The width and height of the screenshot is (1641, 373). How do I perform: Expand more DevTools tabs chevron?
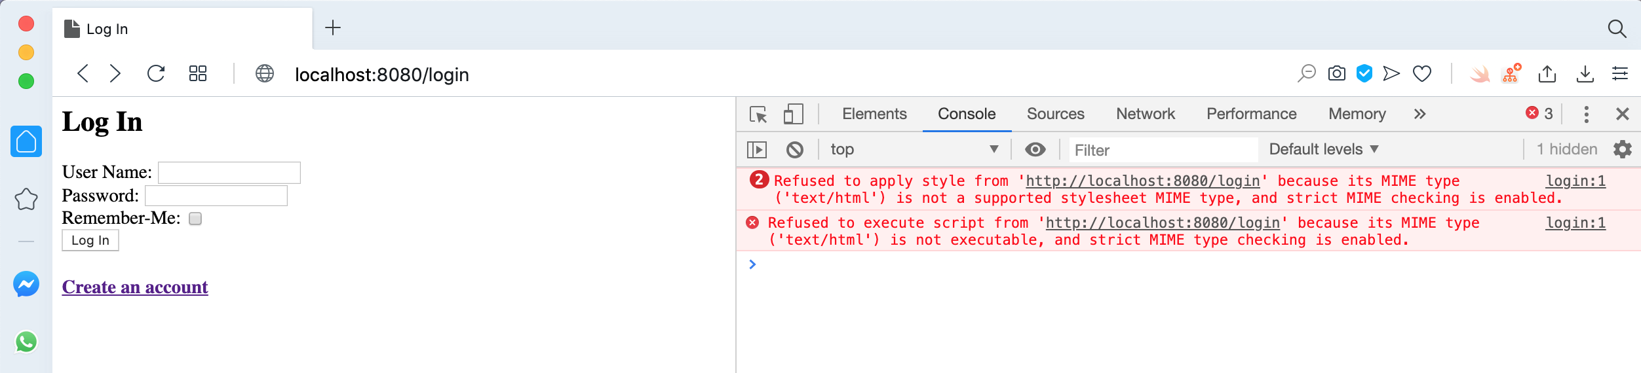click(x=1419, y=114)
